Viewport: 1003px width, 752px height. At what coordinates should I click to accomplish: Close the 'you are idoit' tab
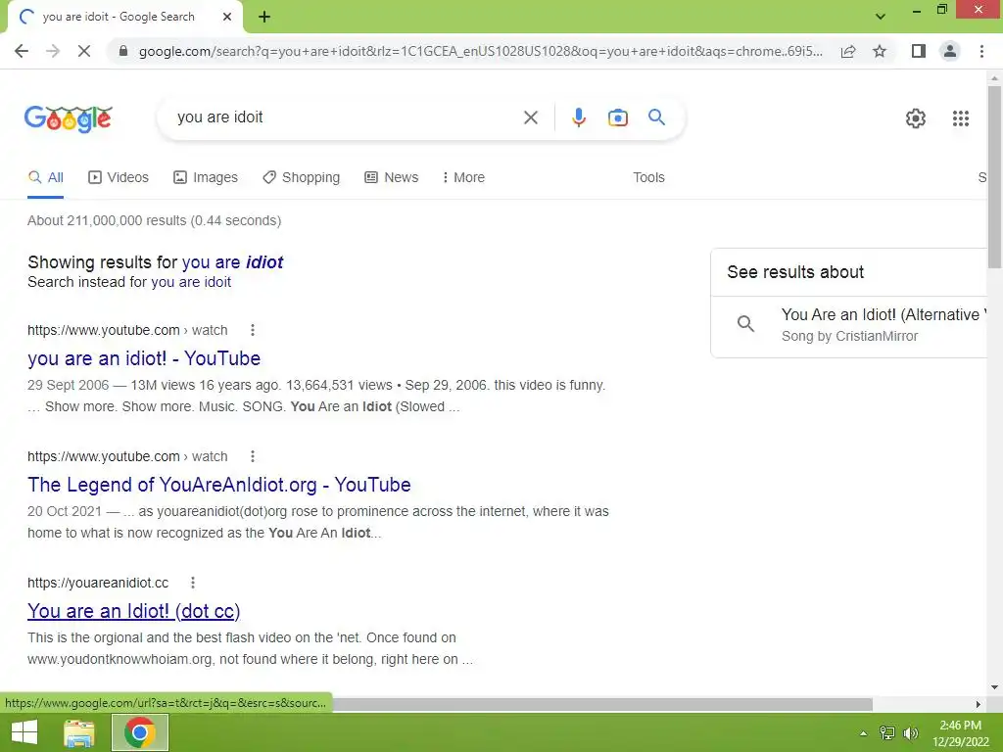[x=227, y=18]
